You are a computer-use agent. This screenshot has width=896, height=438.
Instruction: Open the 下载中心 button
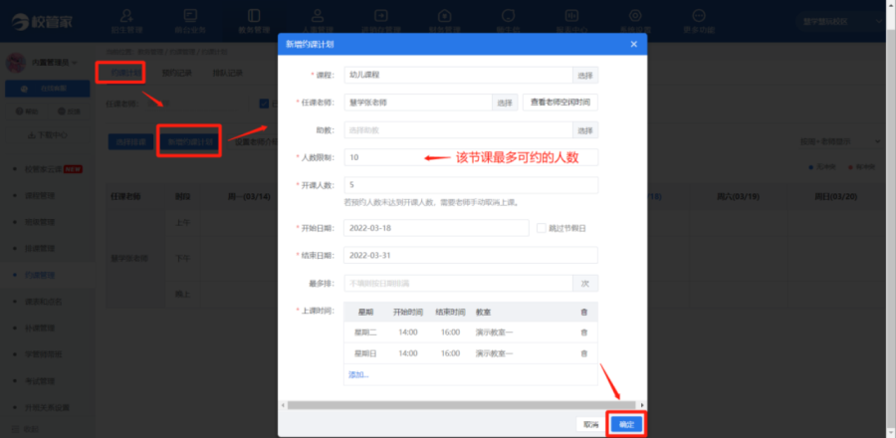pos(48,135)
